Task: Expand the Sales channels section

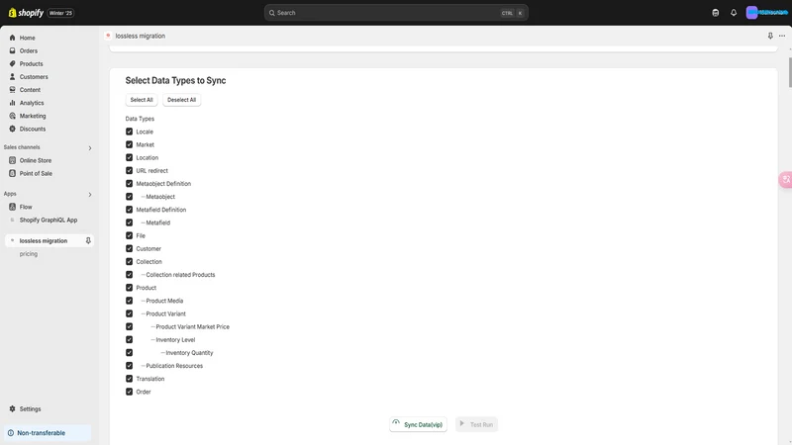Action: tap(90, 147)
